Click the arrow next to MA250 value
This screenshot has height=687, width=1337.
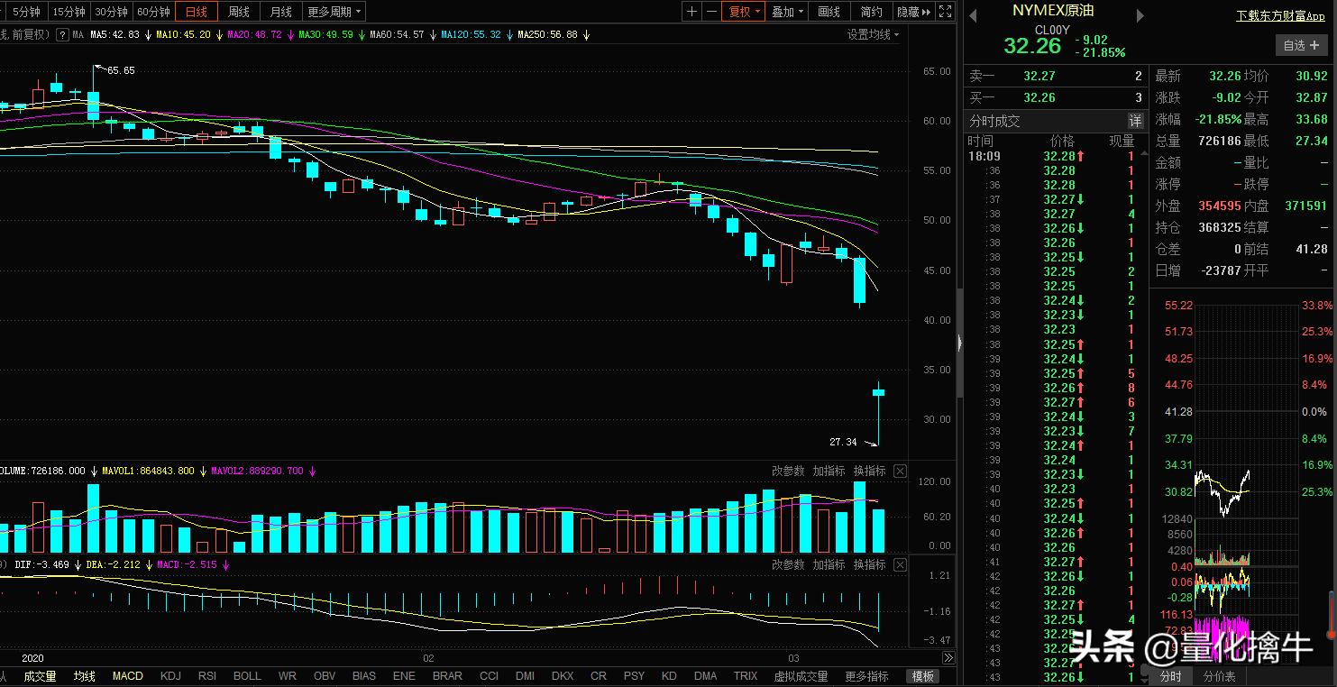click(x=586, y=35)
